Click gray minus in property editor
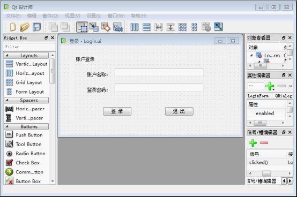This screenshot has height=197, width=297. tap(281, 86)
